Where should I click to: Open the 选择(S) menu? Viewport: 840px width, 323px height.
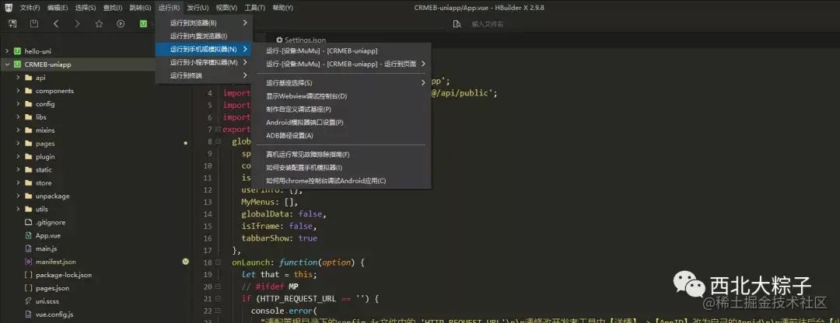tap(86, 8)
